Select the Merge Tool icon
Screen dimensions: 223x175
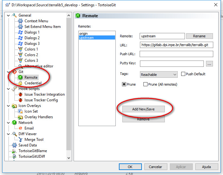tap(20, 140)
